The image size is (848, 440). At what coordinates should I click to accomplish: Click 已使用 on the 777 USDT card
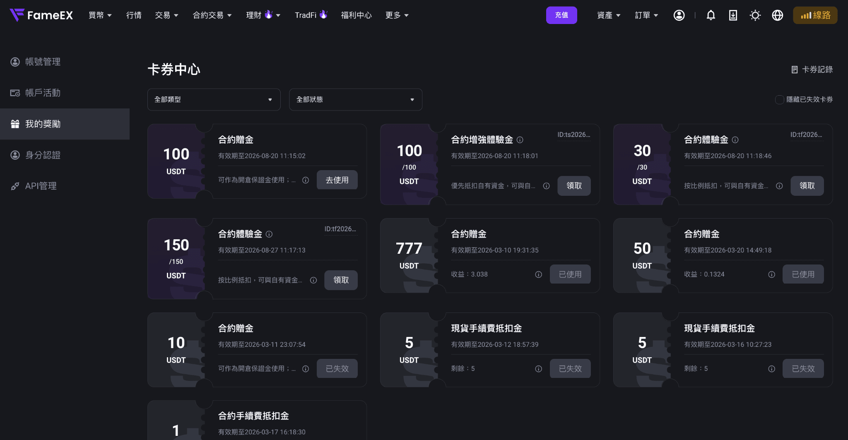570,274
